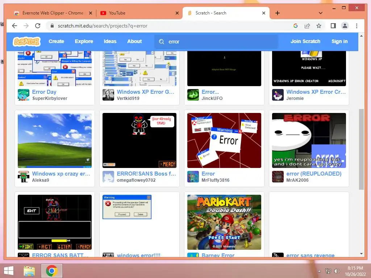
Task: Open the network icon in tray
Action: [x=328, y=271]
